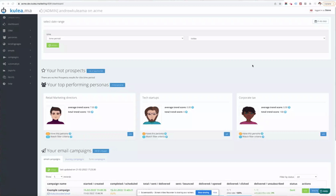Viewport: 336px width, 196px height.
Task: Open the dashboard sidebar item
Action: (13, 24)
